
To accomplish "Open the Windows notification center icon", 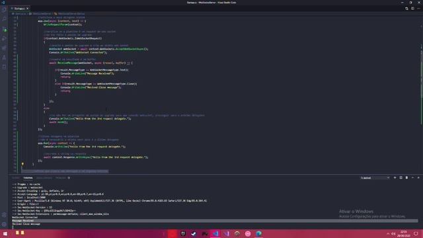I will pyautogui.click(x=416, y=233).
